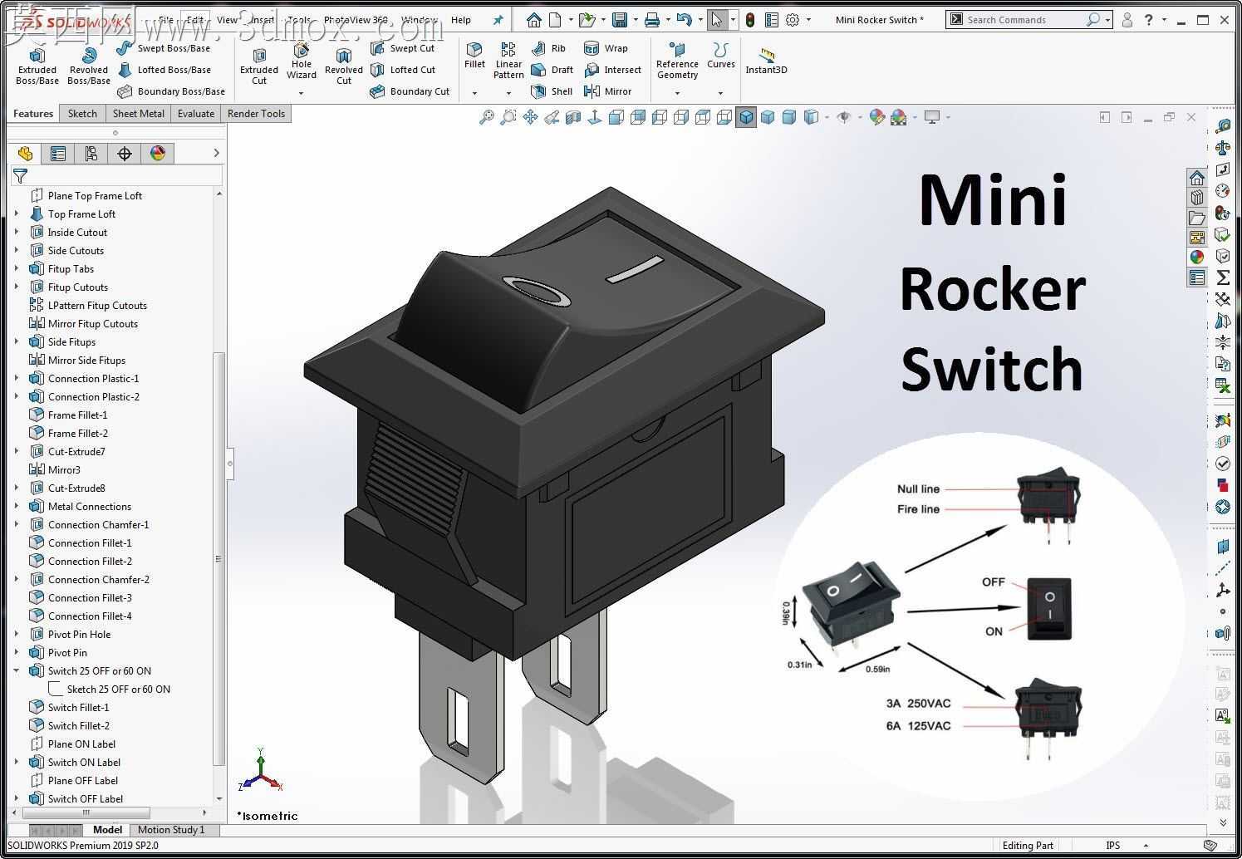Expand the panel tabs chevron arrow

tap(216, 153)
